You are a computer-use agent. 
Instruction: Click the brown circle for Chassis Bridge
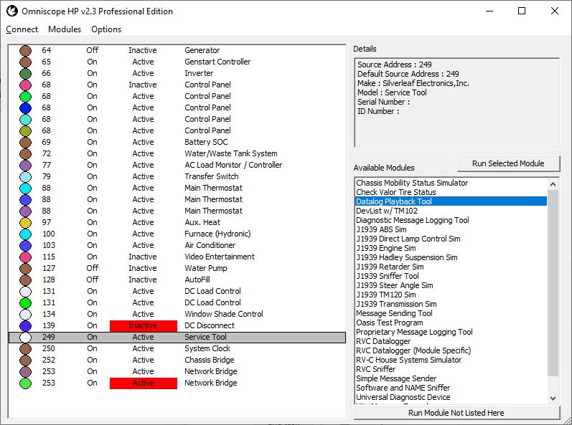[26, 360]
